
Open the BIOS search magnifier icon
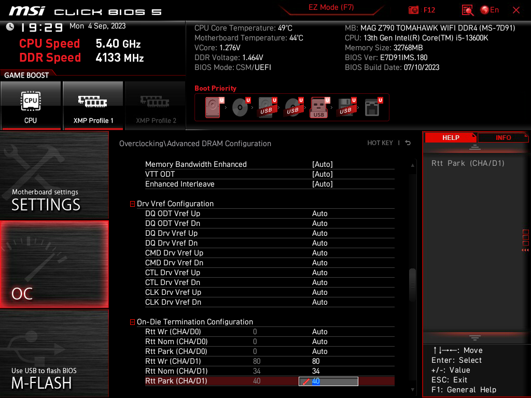(468, 10)
